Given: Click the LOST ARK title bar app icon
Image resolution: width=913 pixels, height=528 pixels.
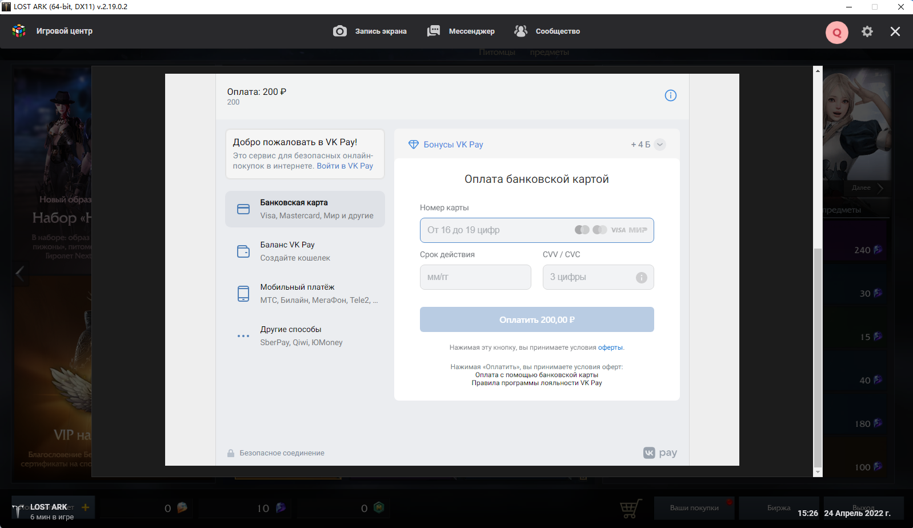Looking at the screenshot, I should (6, 7).
